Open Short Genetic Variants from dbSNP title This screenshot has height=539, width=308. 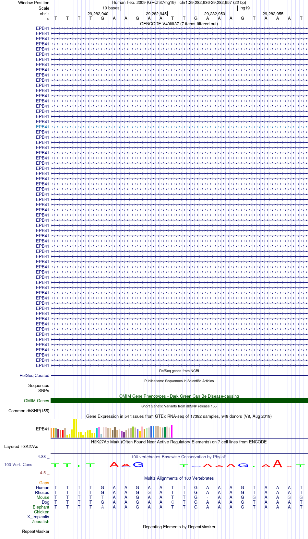[x=179, y=406]
